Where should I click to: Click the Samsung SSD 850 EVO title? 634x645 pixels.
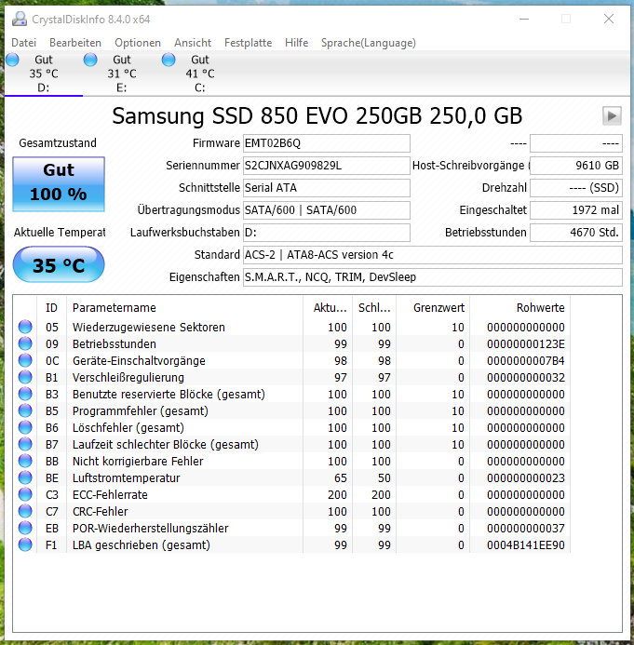[317, 116]
